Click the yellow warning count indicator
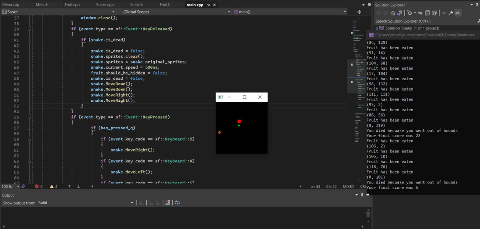 54,186
